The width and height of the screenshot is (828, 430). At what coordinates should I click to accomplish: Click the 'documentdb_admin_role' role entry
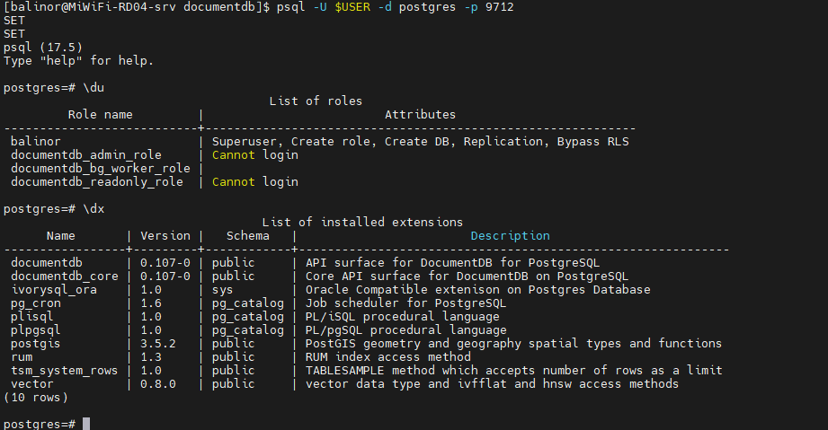(86, 155)
